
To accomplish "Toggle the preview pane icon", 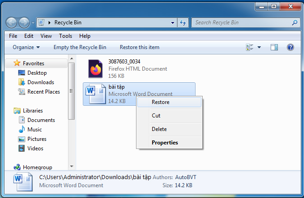I will tap(274, 47).
